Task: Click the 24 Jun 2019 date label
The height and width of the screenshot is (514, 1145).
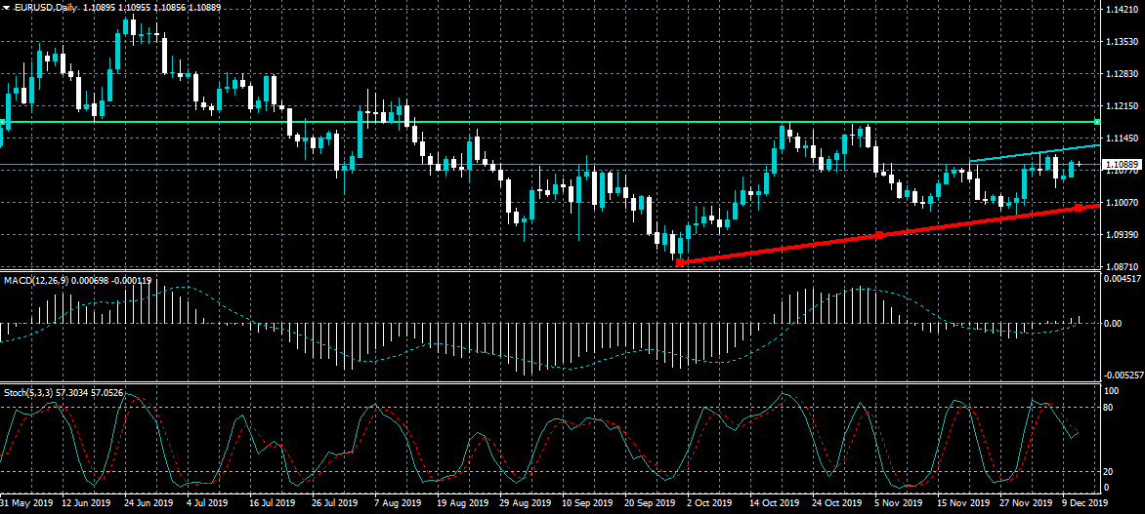Action: [x=148, y=503]
